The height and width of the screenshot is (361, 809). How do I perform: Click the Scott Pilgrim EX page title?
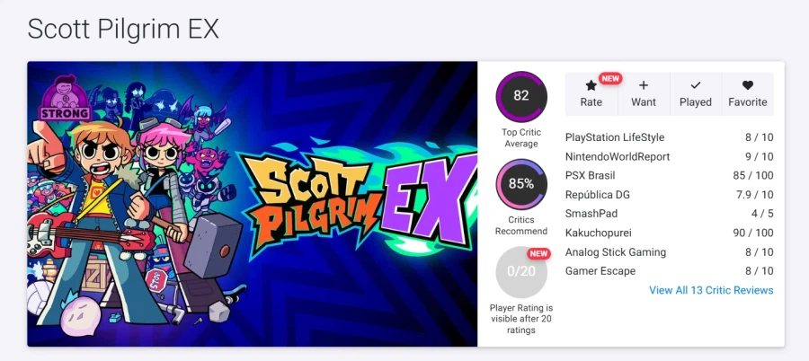[x=123, y=28]
